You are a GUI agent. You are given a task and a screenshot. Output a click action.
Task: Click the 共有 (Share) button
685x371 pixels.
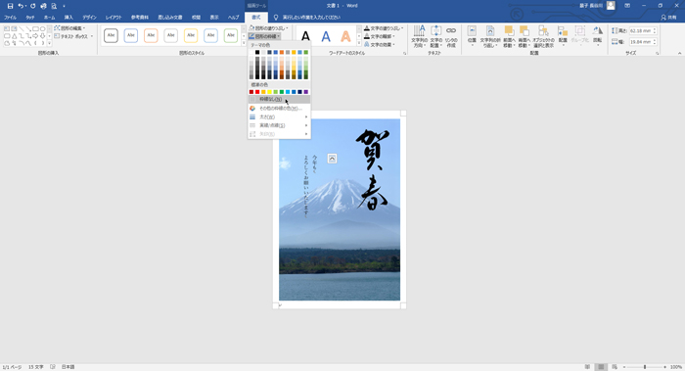[x=668, y=18]
